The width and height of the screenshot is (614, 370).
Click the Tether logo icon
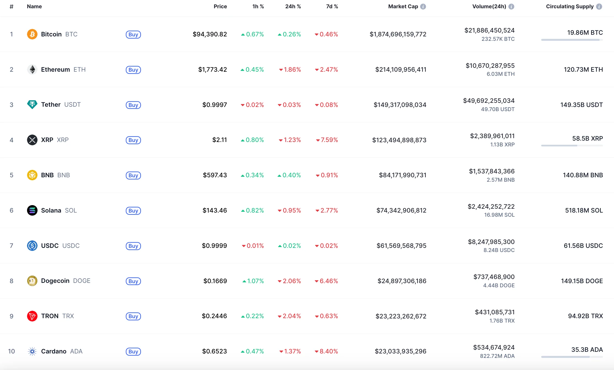(x=32, y=104)
